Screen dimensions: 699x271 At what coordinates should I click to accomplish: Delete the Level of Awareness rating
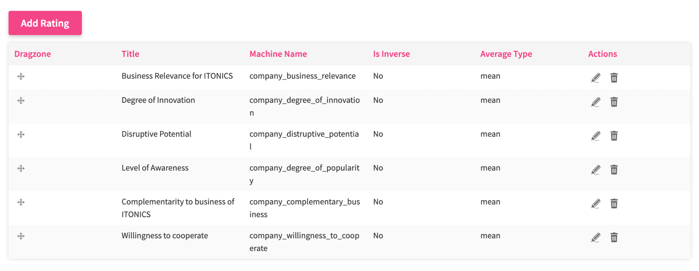pos(614,169)
